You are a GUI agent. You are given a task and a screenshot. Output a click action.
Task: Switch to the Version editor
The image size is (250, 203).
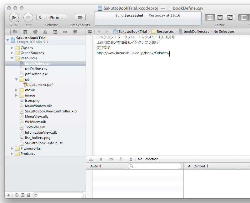[230, 17]
